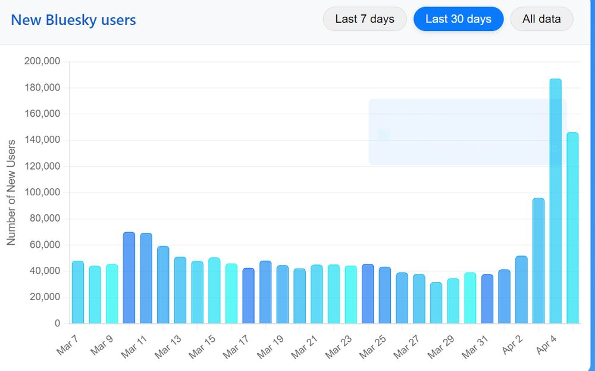Click the 120,000 y-axis label
This screenshot has height=371, width=595.
click(x=42, y=166)
